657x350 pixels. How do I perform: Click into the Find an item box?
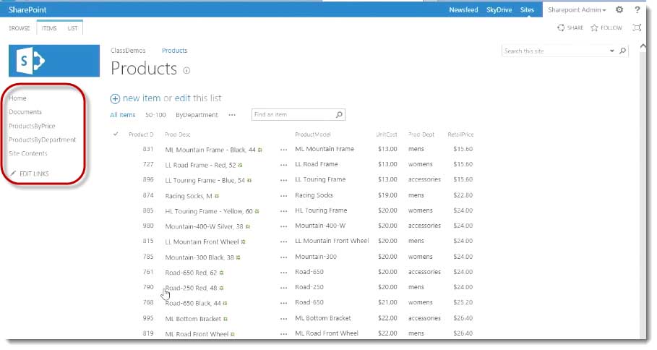click(293, 114)
